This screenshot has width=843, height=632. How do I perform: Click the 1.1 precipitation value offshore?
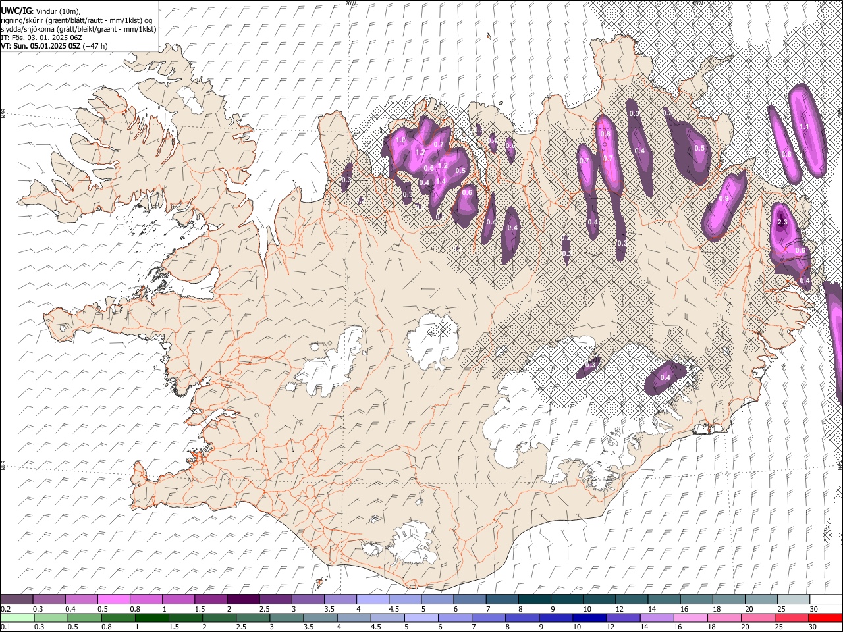pyautogui.click(x=803, y=126)
